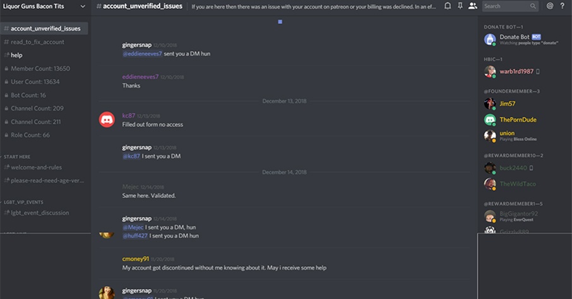Collapse the LGBT_VIP_EVENTS category
572x299 pixels.
(24, 202)
